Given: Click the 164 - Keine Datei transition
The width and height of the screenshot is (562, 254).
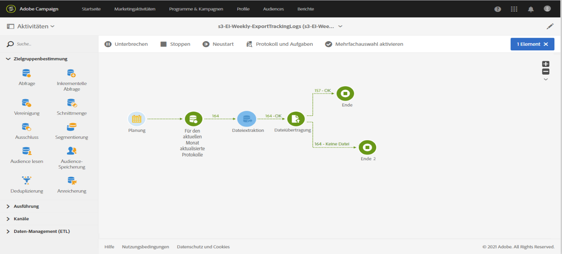Looking at the screenshot, I should [332, 144].
